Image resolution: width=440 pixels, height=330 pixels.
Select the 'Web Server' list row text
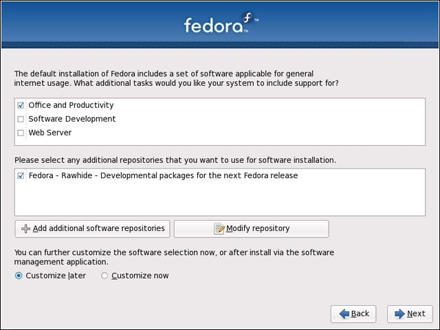point(50,133)
